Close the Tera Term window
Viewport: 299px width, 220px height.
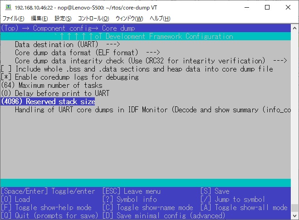(x=288, y=7)
